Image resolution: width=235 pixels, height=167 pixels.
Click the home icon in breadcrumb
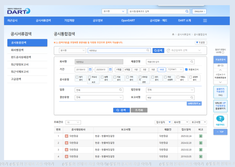[173, 34]
